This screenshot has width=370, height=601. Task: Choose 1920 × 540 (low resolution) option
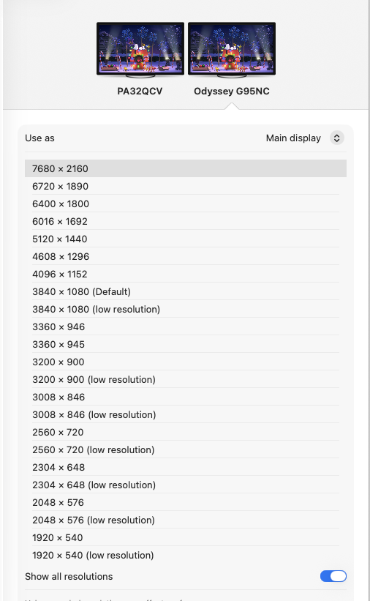186,556
